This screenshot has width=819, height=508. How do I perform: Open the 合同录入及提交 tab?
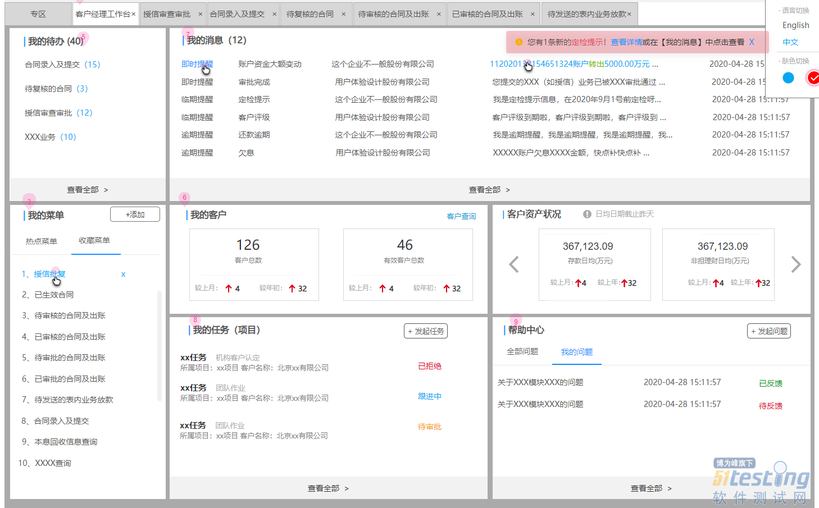click(237, 14)
